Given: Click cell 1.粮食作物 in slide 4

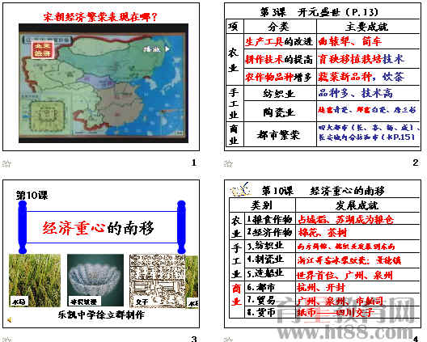Looking at the screenshot, I should (270, 218).
